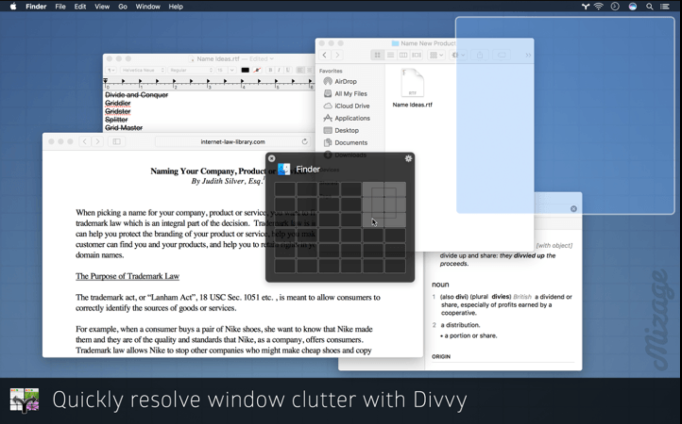Open the Go menu
682x424 pixels.
click(123, 6)
